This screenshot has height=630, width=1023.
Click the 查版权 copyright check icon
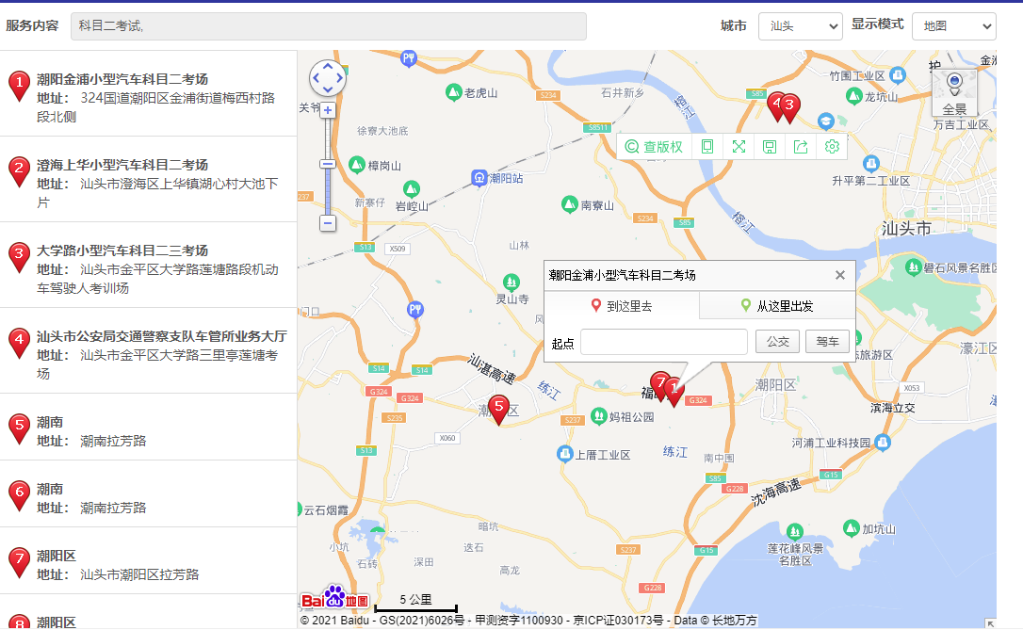655,146
